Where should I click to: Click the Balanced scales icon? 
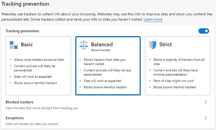(x=84, y=45)
